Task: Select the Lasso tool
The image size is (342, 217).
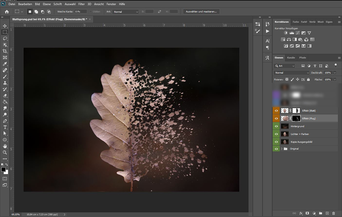Action: pos(5,38)
